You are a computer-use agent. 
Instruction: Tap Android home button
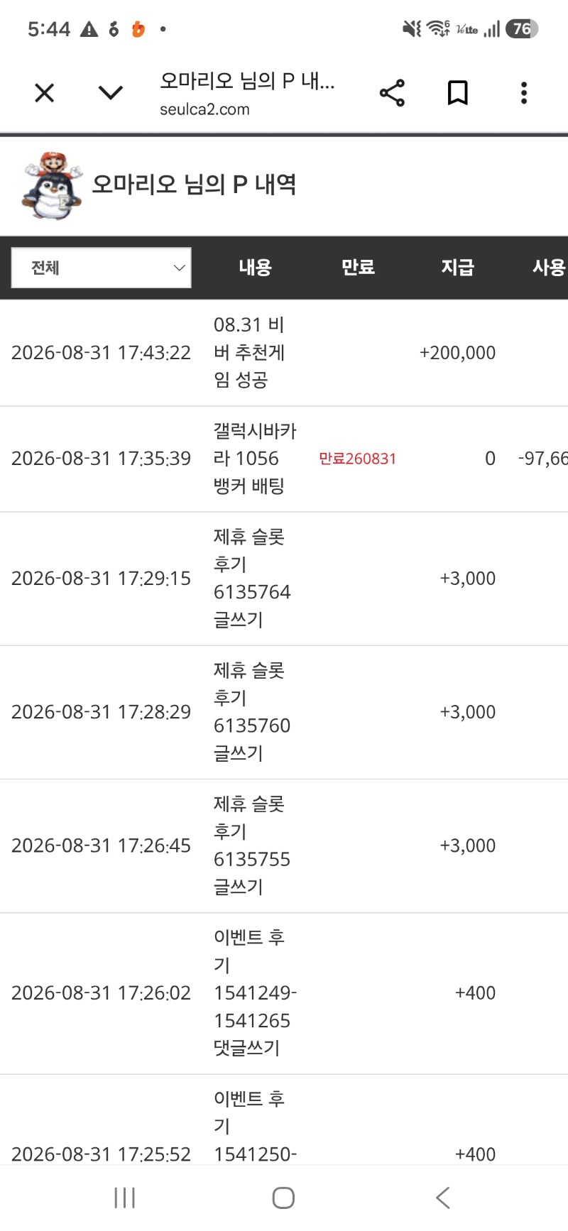(283, 1198)
